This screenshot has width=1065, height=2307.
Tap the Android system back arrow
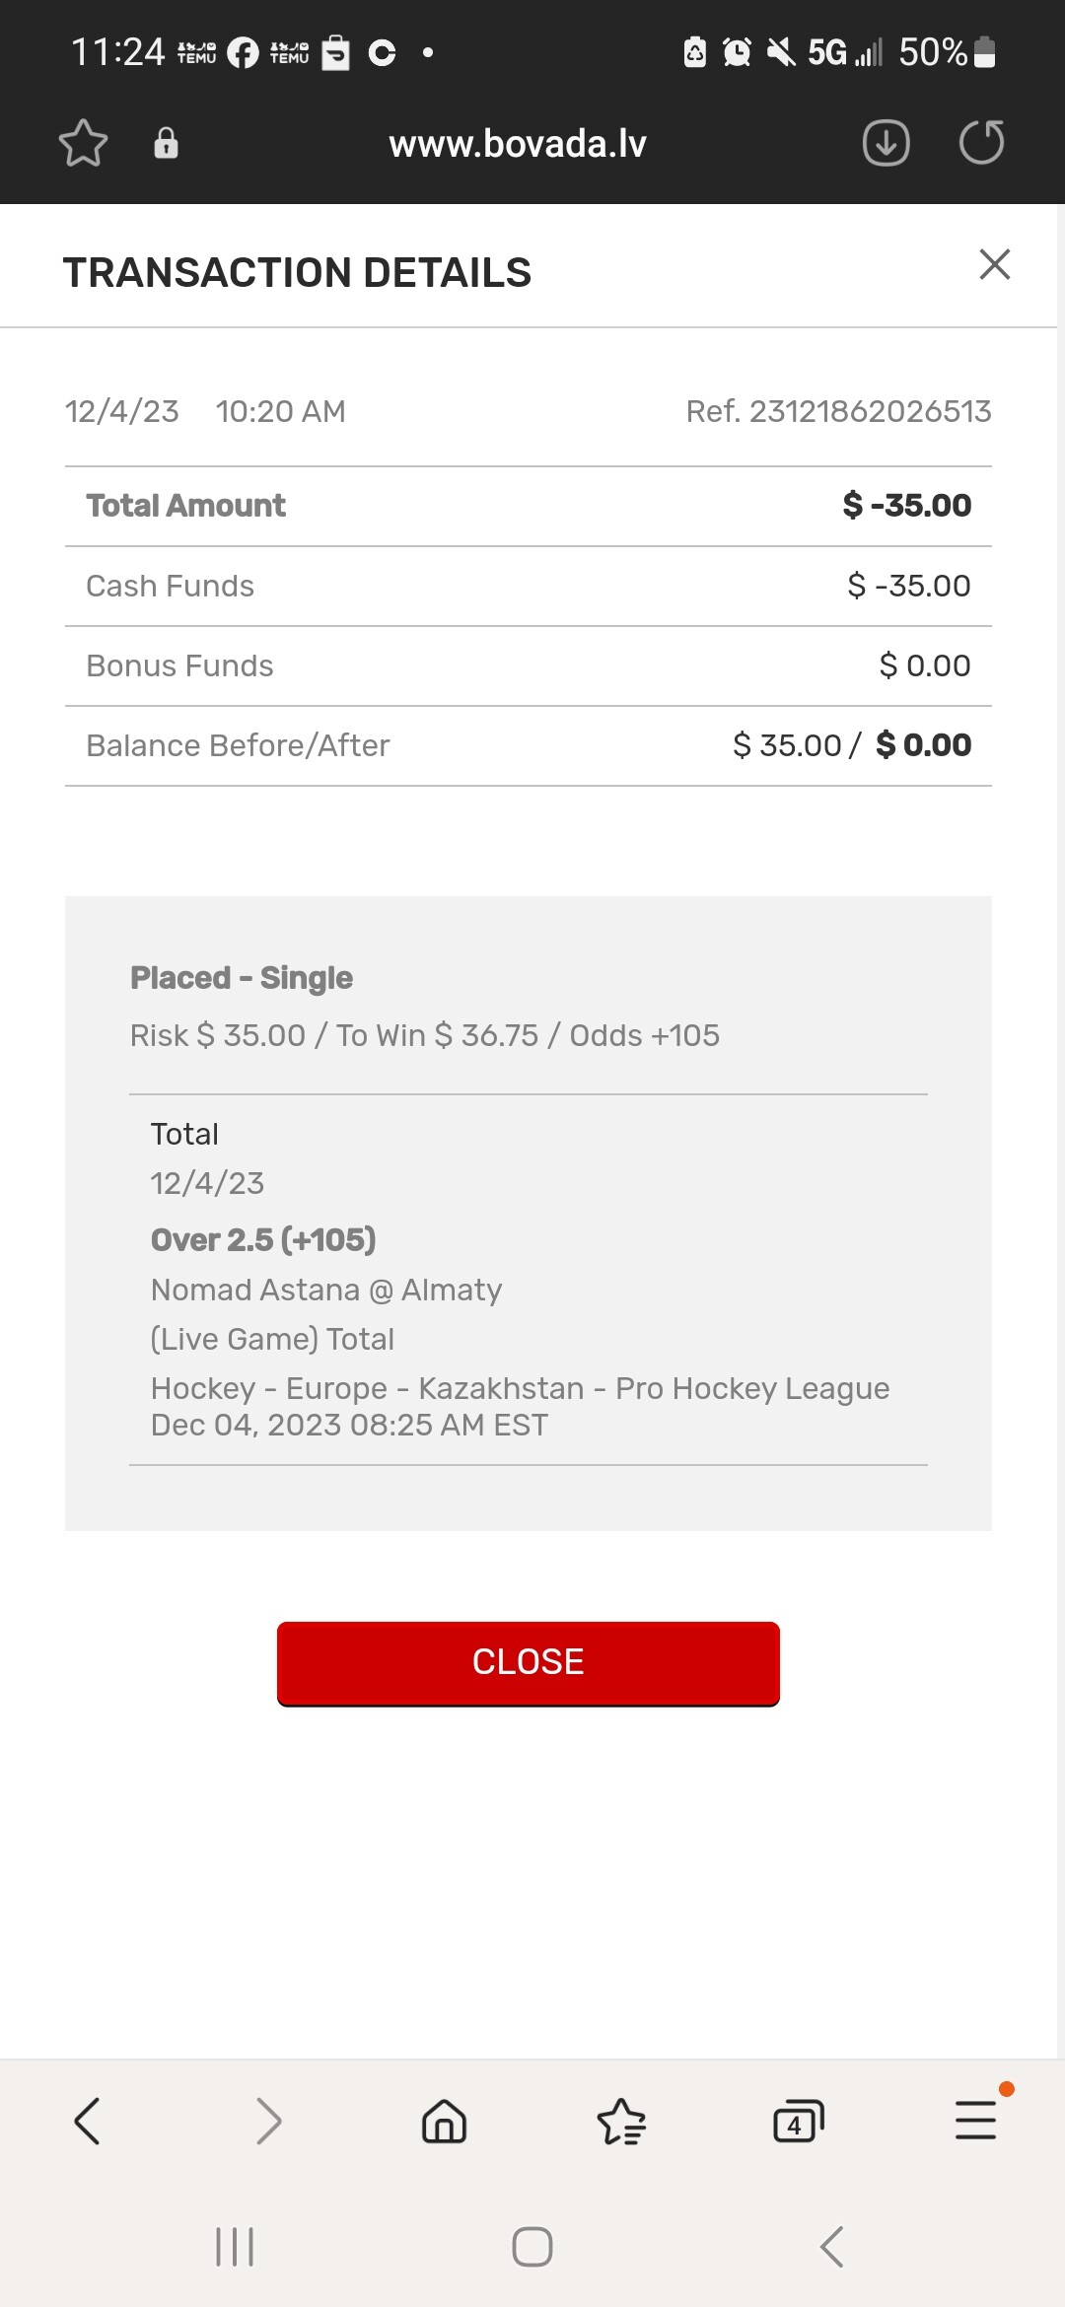click(831, 2247)
